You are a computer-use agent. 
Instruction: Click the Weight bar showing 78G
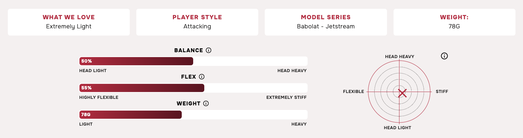tap(193, 115)
